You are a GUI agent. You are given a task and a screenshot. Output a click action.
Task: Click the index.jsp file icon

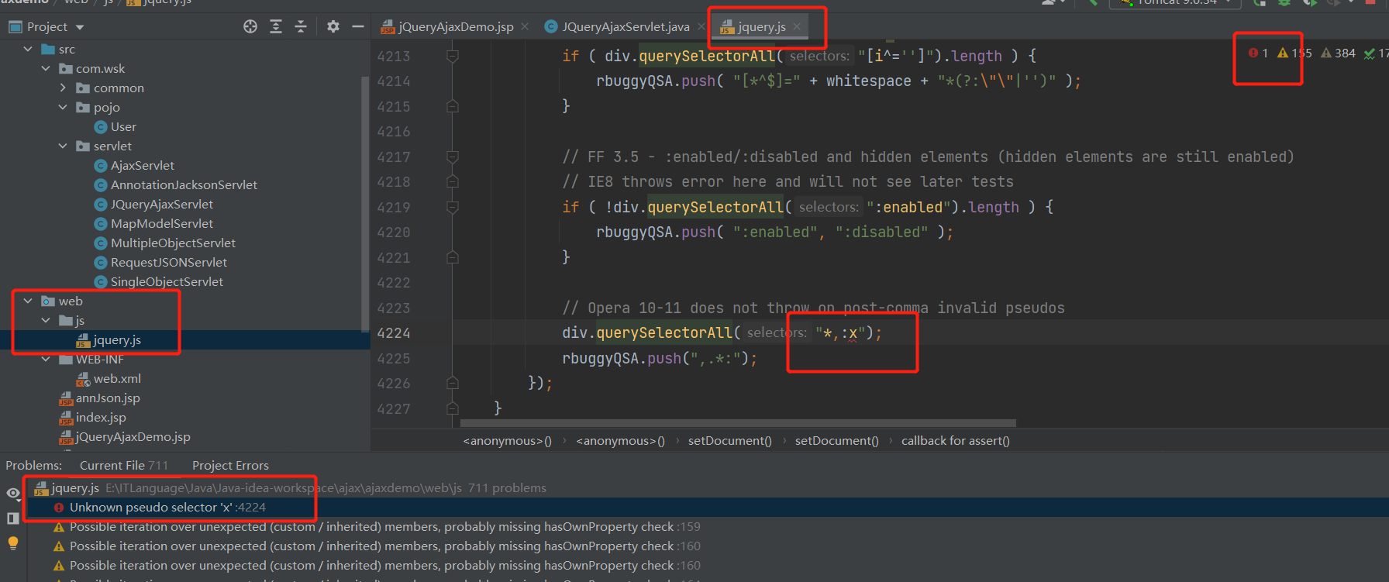(x=66, y=418)
